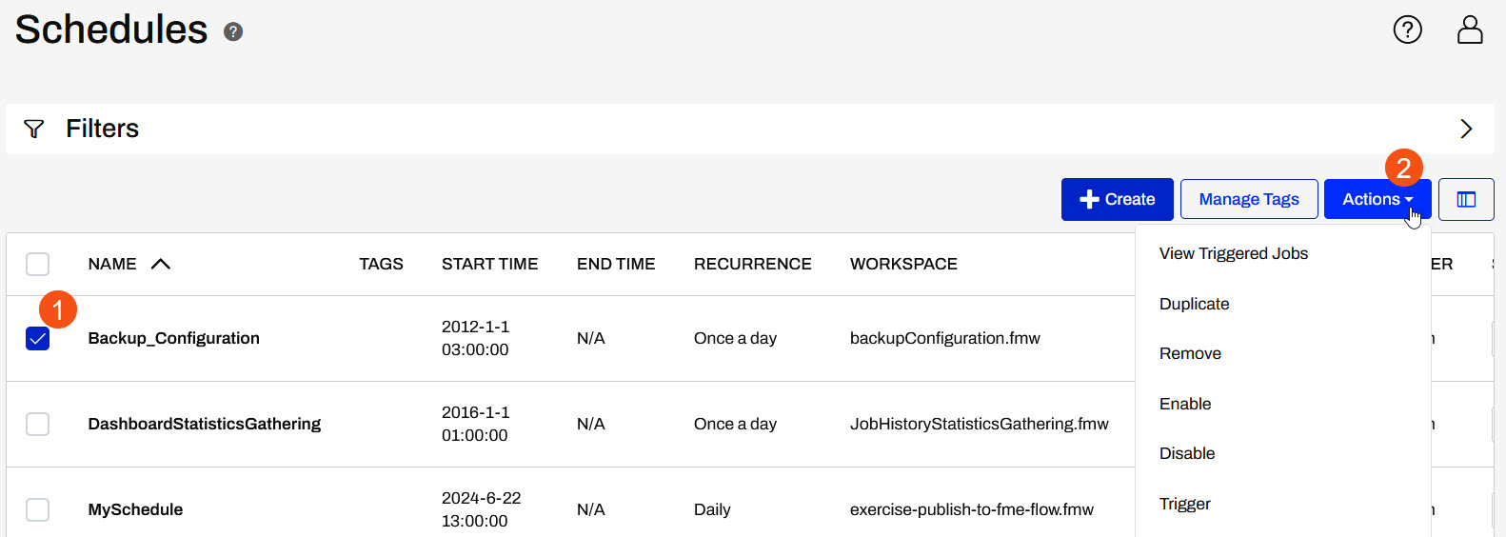
Task: Click the funnel filter icon
Action: 34,129
